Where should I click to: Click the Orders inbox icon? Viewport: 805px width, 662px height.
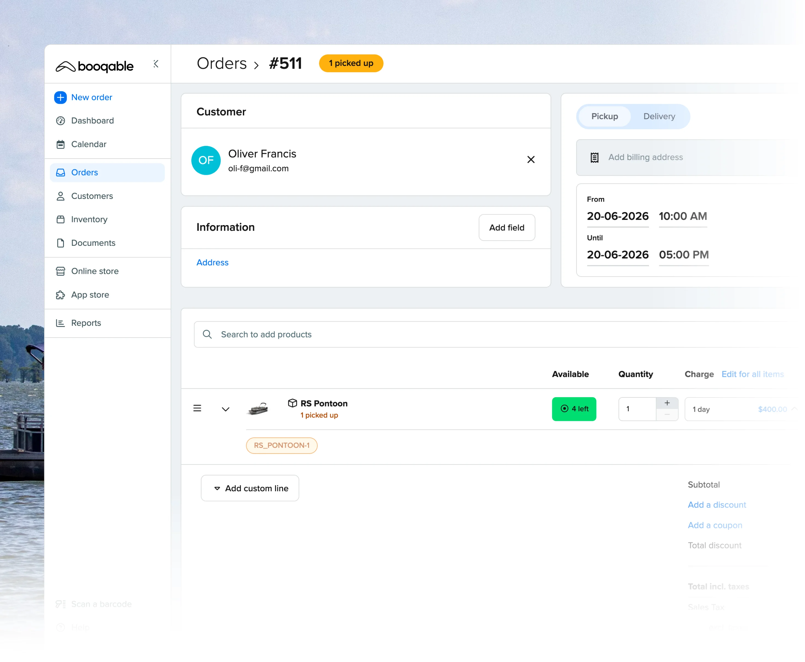point(60,172)
